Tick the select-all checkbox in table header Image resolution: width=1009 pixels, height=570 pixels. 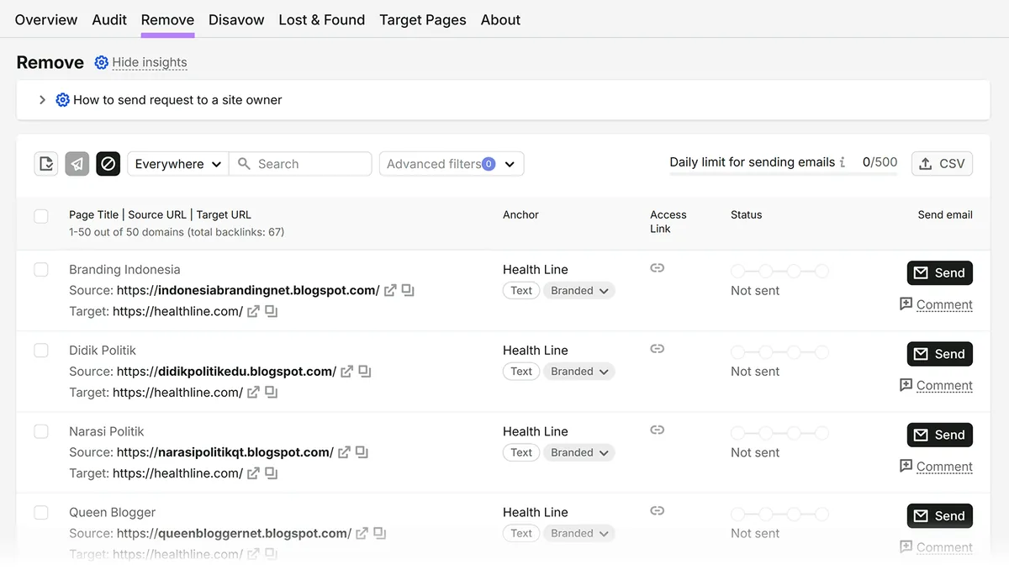[41, 216]
